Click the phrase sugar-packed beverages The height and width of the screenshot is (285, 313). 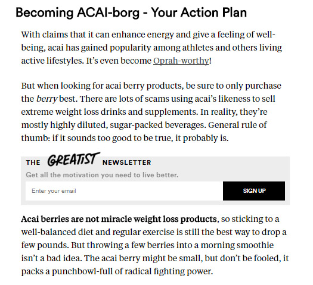coord(158,125)
